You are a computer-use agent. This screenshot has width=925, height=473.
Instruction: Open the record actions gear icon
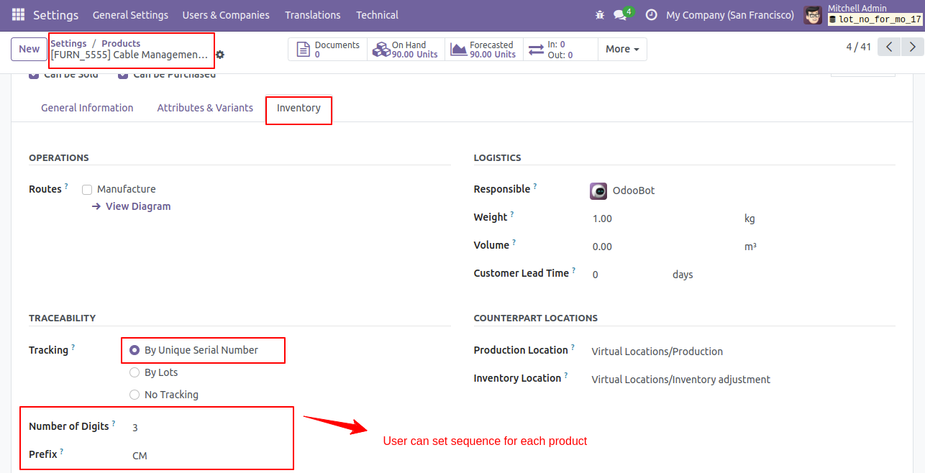click(x=220, y=55)
